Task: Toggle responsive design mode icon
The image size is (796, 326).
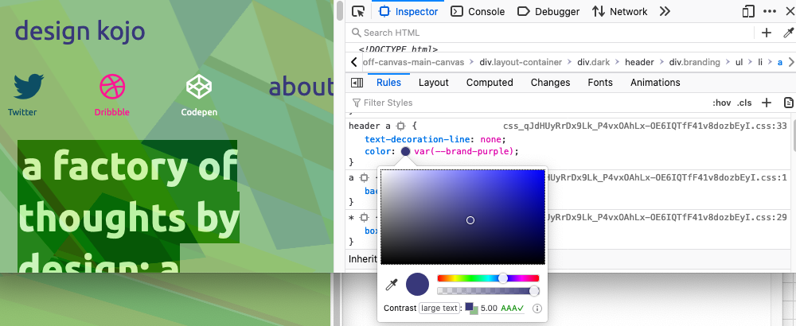Action: 748,11
